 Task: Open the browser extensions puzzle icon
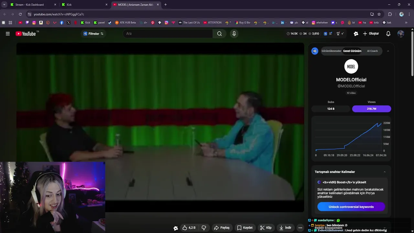tap(390, 14)
